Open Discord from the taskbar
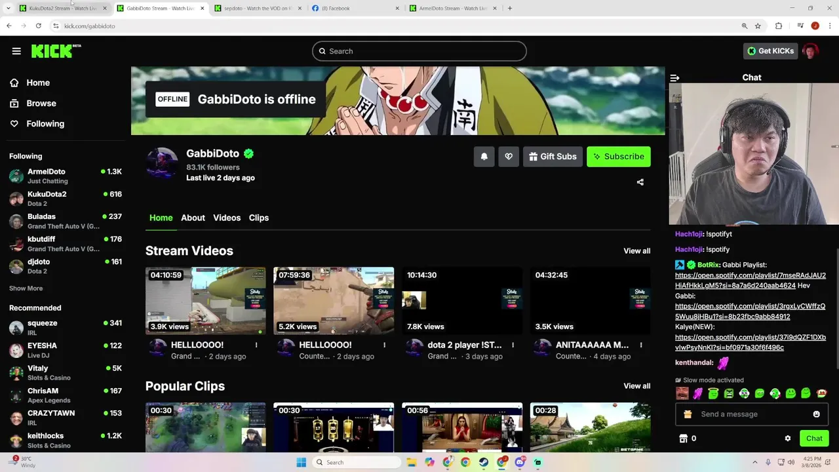 pyautogui.click(x=520, y=462)
